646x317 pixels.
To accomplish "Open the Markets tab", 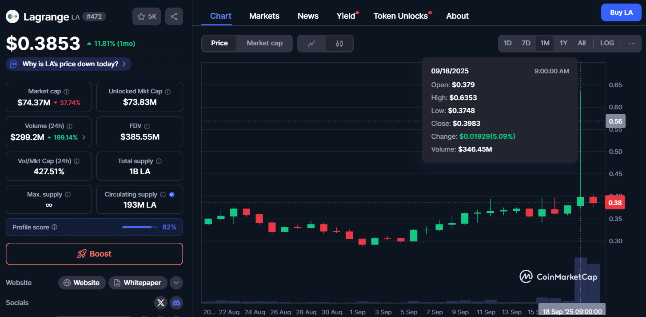I will click(x=264, y=16).
